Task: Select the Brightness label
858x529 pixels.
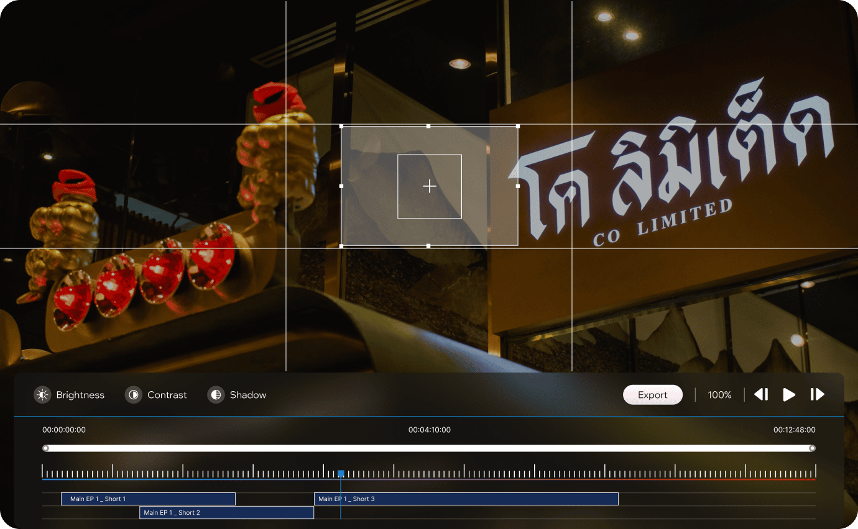Action: click(80, 395)
